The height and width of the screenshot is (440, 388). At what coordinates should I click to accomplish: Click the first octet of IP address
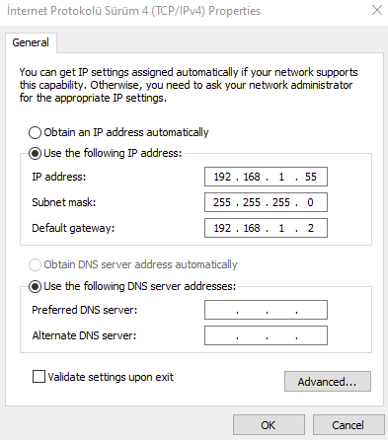222,177
